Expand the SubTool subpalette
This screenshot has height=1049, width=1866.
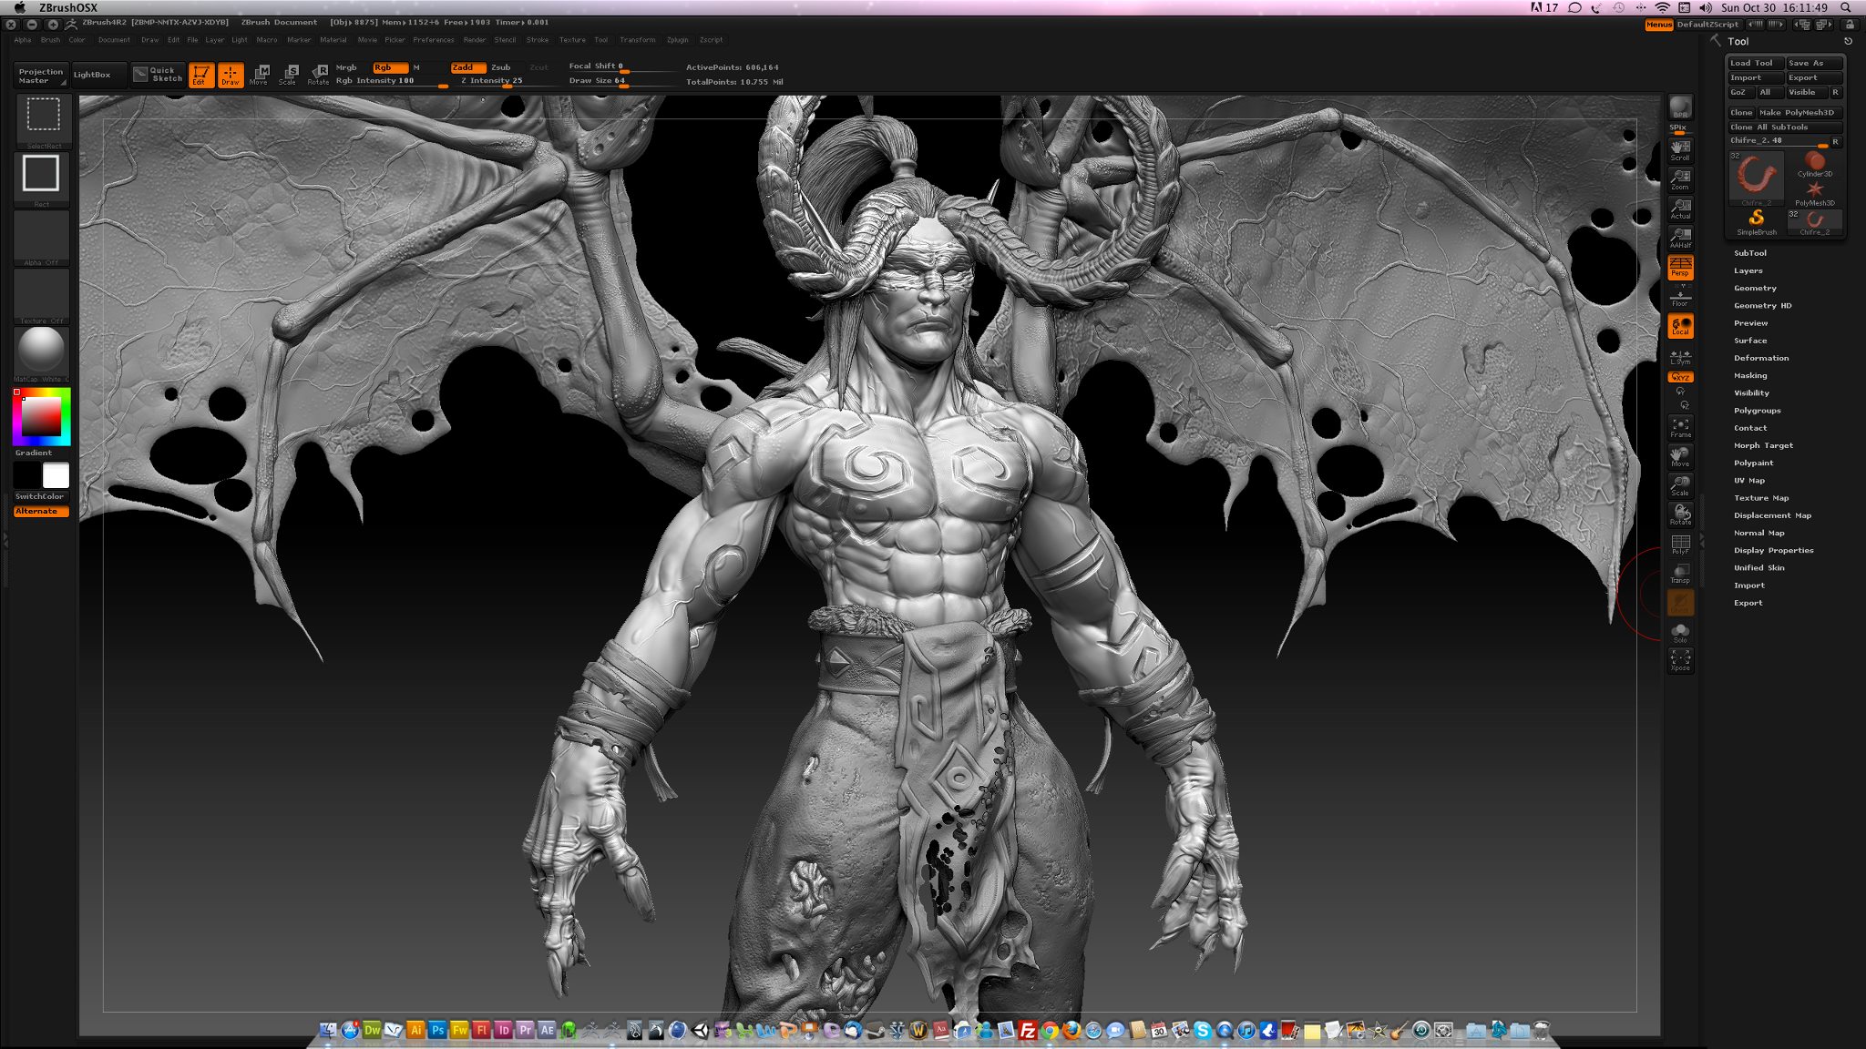[1749, 253]
